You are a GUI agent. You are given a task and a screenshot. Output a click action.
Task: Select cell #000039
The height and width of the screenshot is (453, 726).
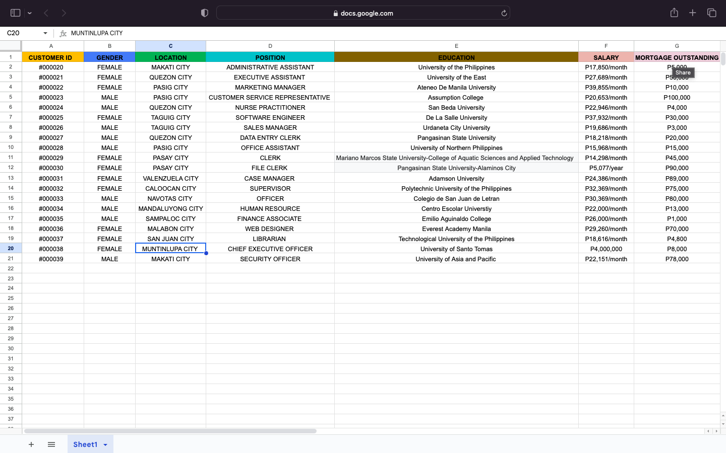point(53,259)
